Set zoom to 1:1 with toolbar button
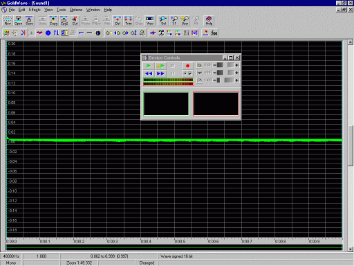Viewport: 354px width, 266px height. tap(174, 21)
